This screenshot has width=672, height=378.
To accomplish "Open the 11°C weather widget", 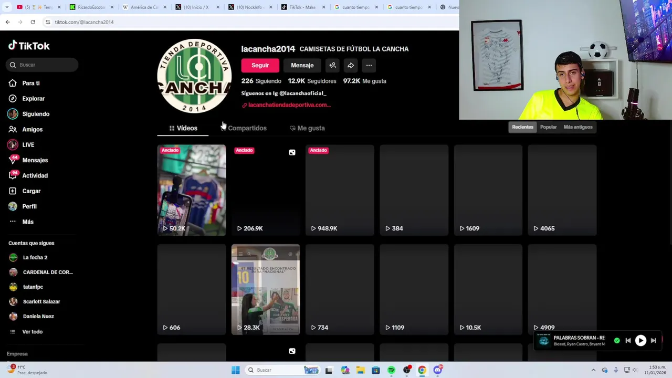I will point(27,370).
